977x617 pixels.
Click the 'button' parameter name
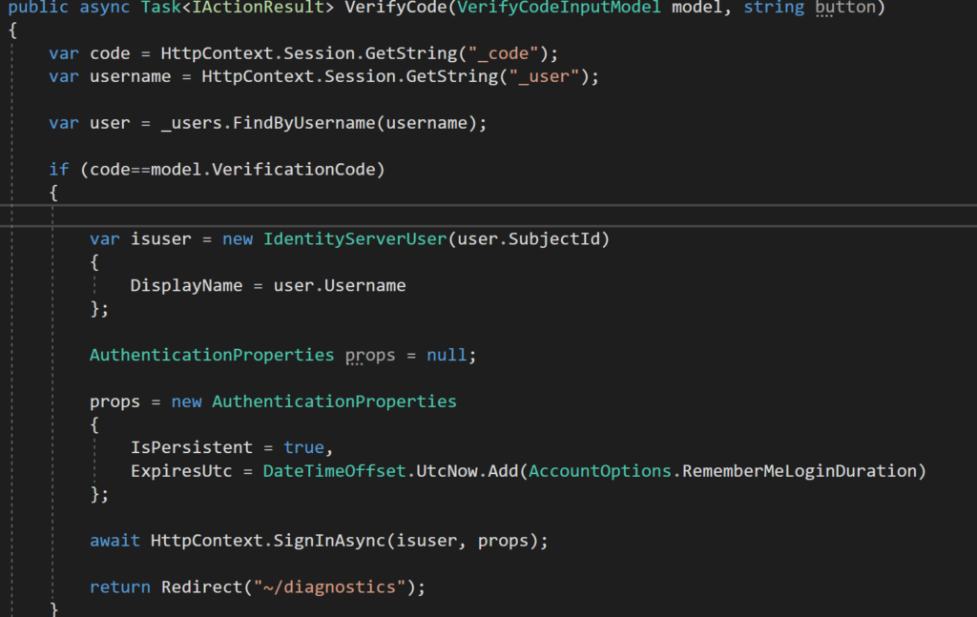coord(845,8)
